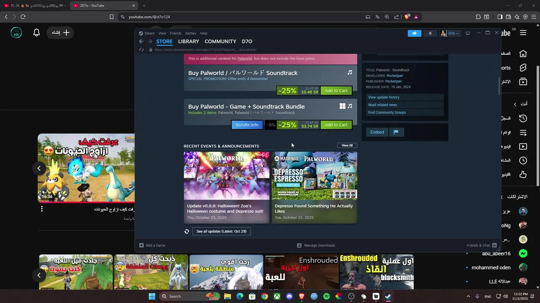Open the Games menu in Steam
Screen dimensions: 540x303
click(191, 33)
